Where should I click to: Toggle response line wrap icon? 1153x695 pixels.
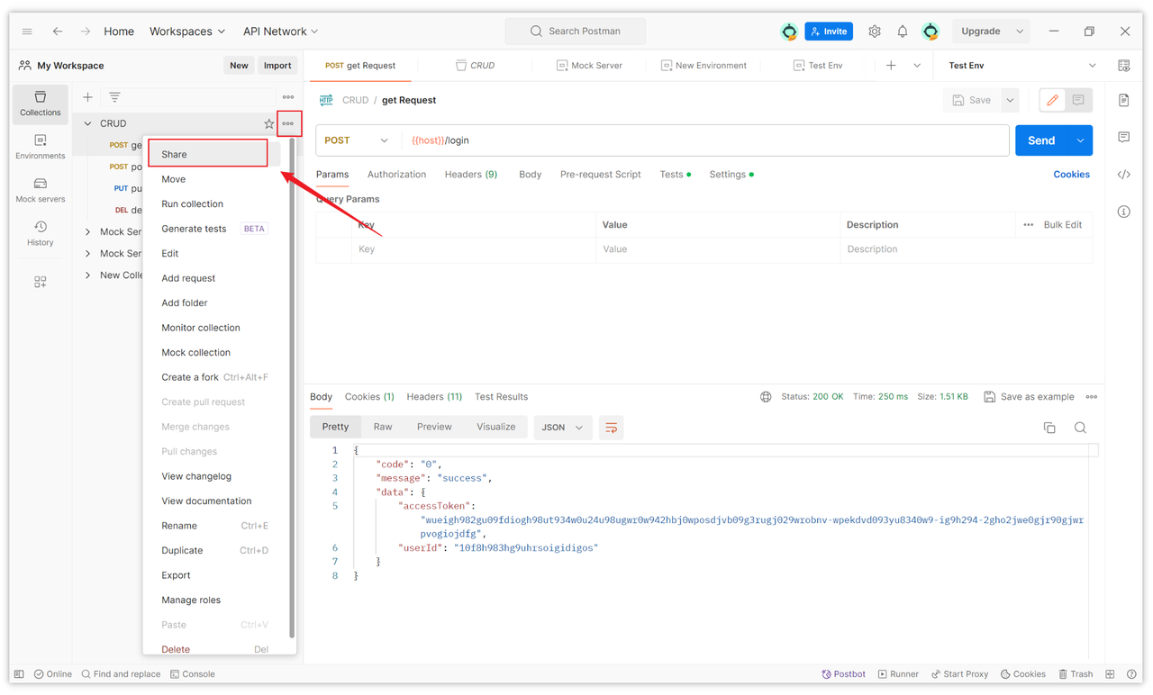point(611,428)
